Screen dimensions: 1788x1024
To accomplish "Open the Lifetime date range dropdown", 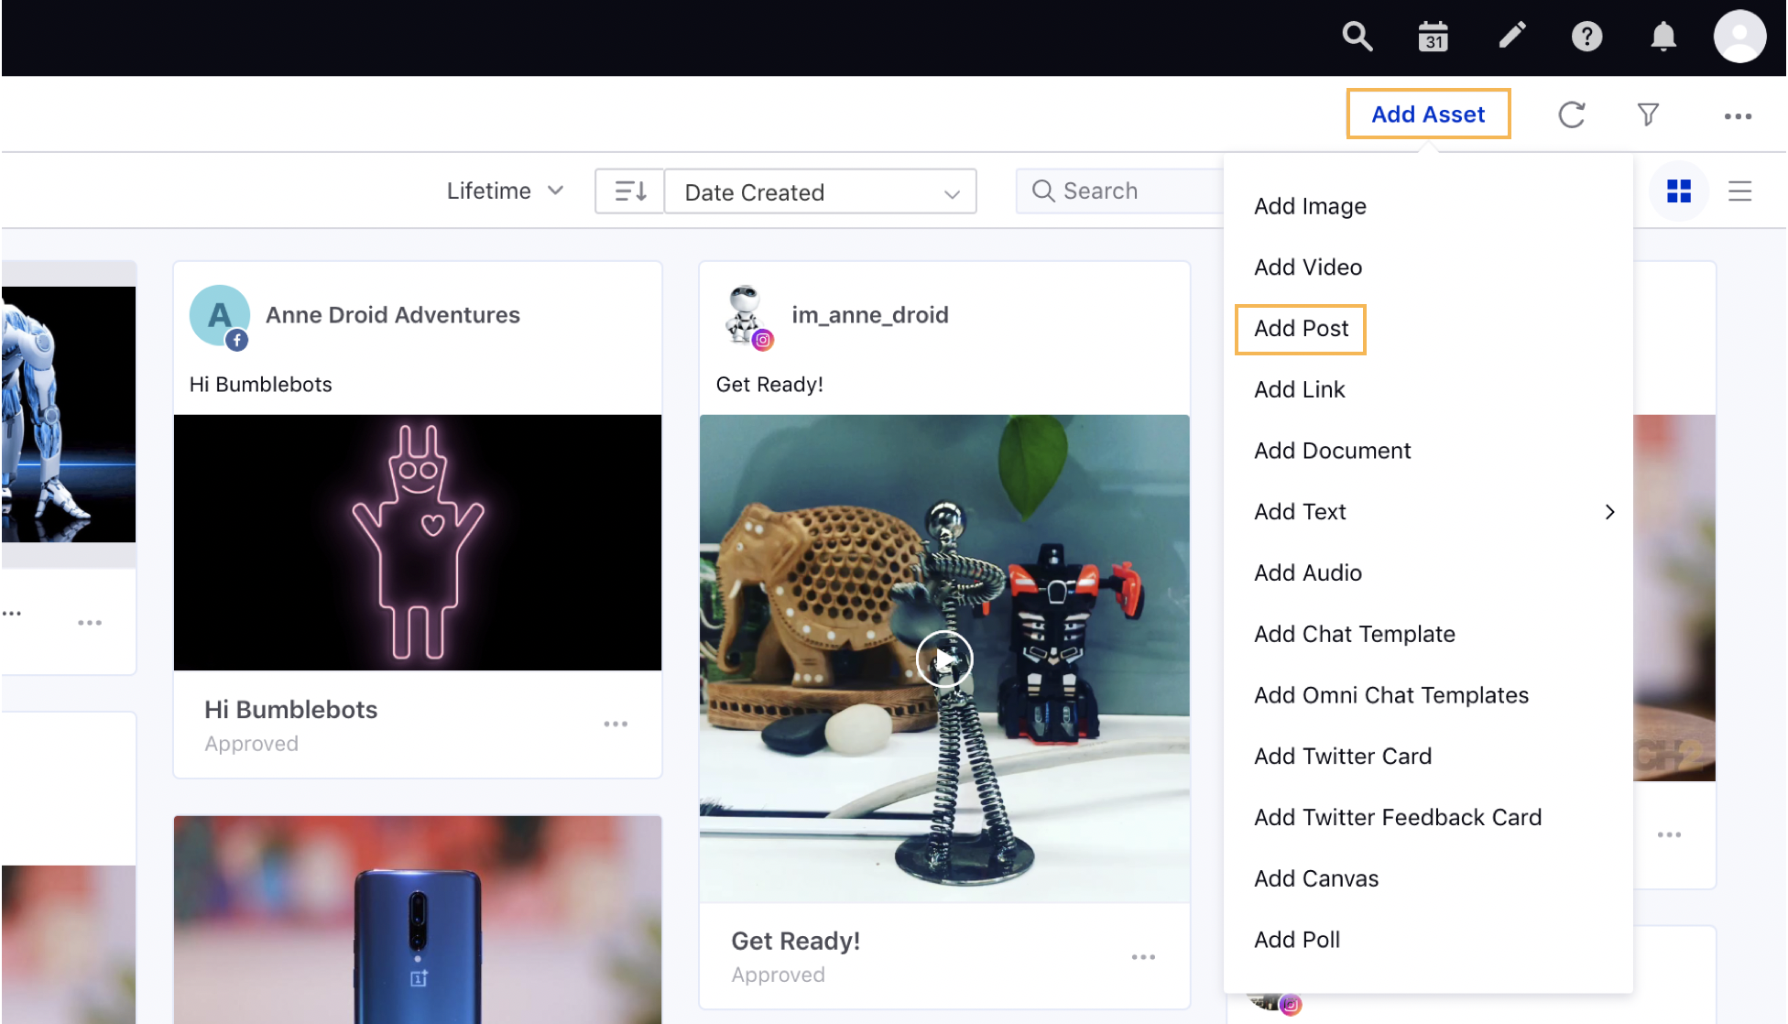I will [x=505, y=191].
